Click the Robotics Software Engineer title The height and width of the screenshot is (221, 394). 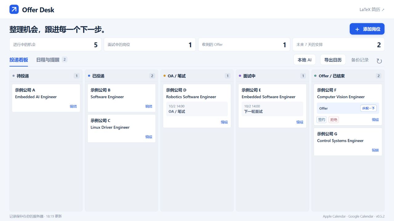191,97
